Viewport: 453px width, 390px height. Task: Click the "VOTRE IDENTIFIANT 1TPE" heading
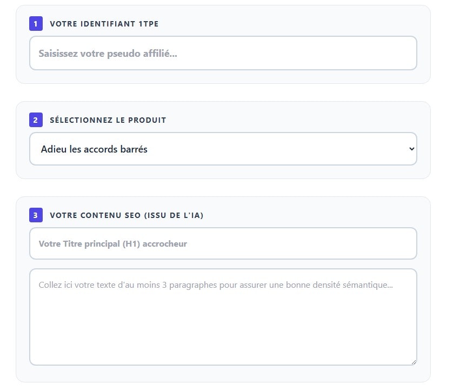[104, 24]
